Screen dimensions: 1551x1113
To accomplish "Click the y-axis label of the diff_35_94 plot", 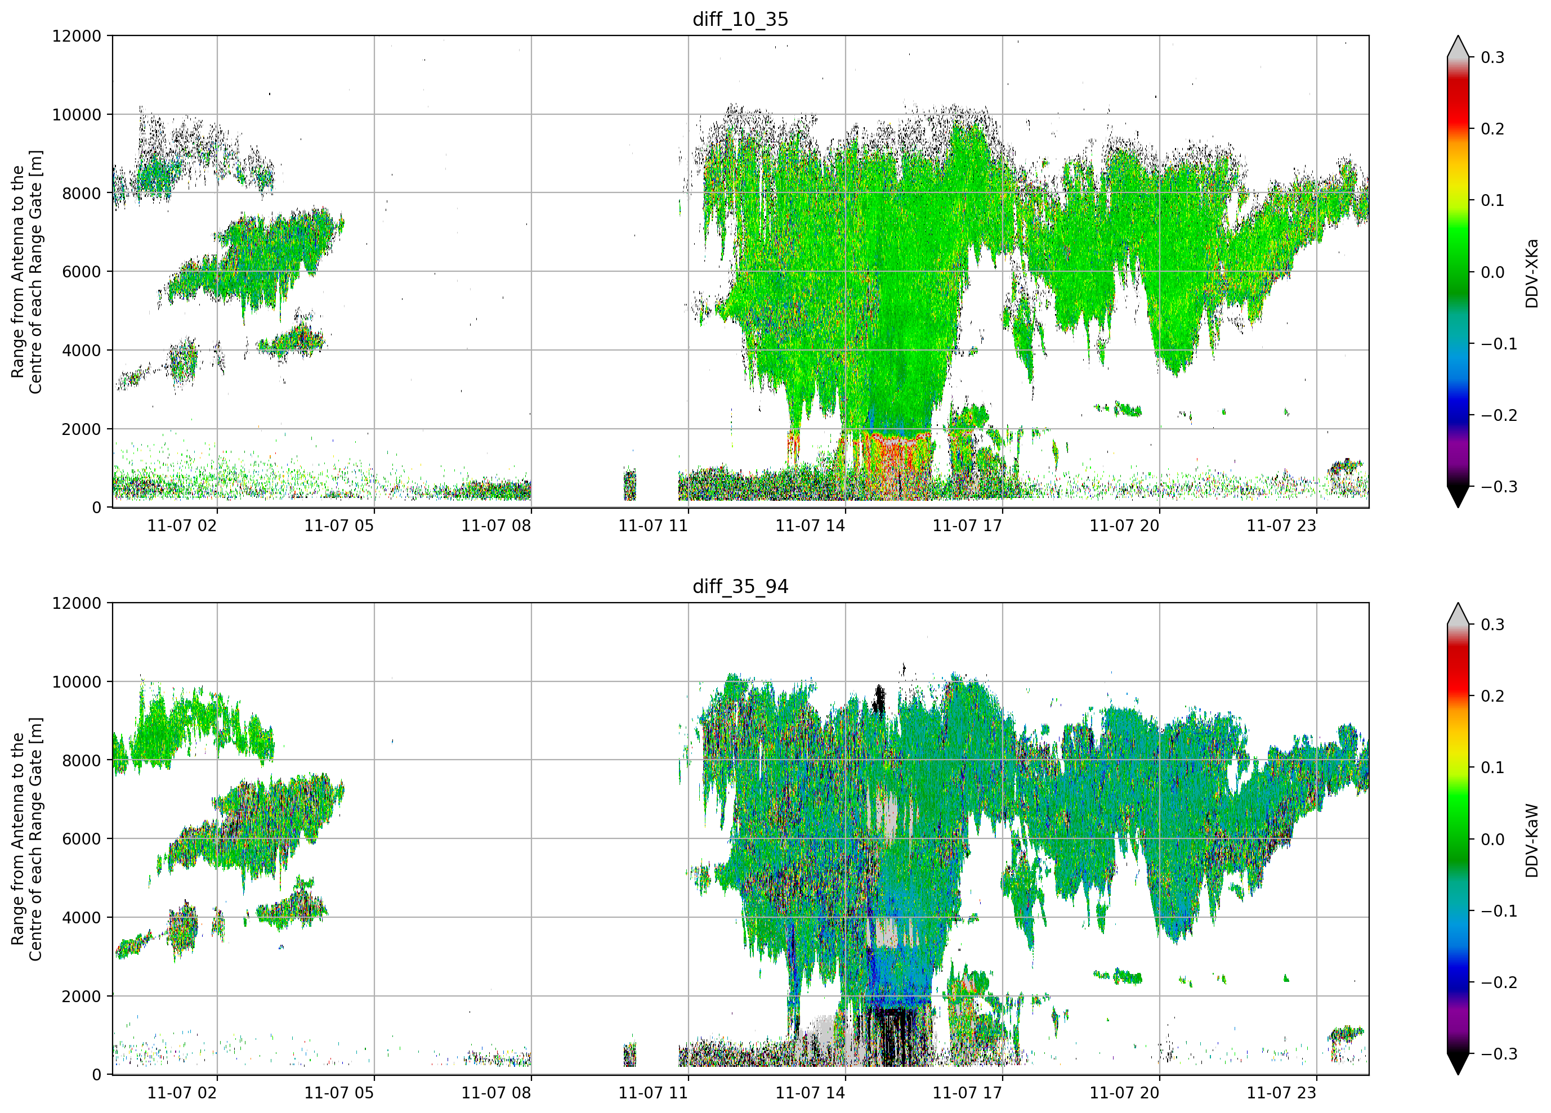I will pyautogui.click(x=26, y=839).
